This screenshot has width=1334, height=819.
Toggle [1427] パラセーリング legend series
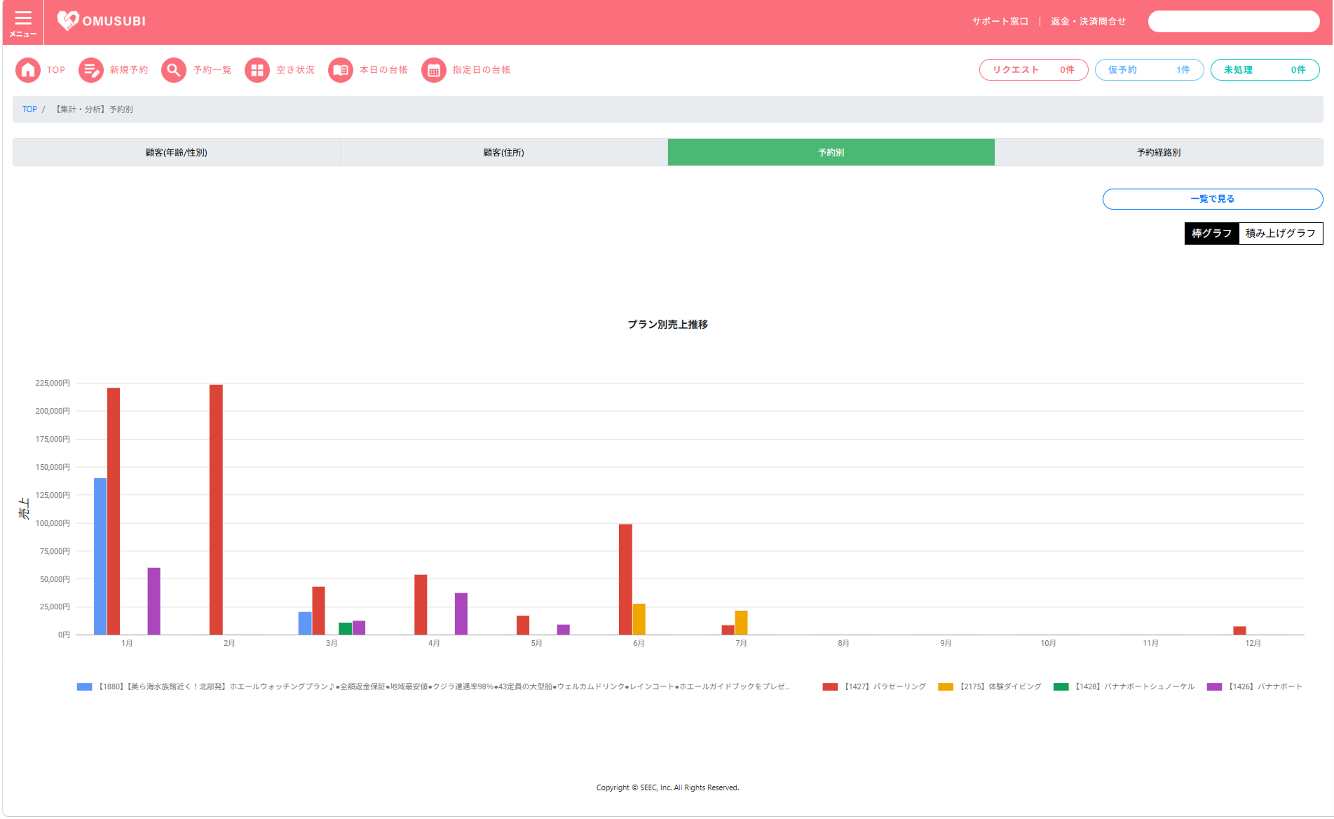(x=874, y=686)
